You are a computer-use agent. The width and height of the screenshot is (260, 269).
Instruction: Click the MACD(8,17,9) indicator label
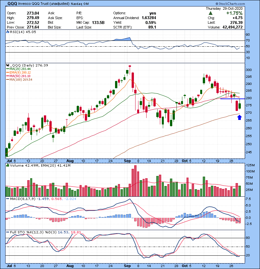[x=19, y=199]
